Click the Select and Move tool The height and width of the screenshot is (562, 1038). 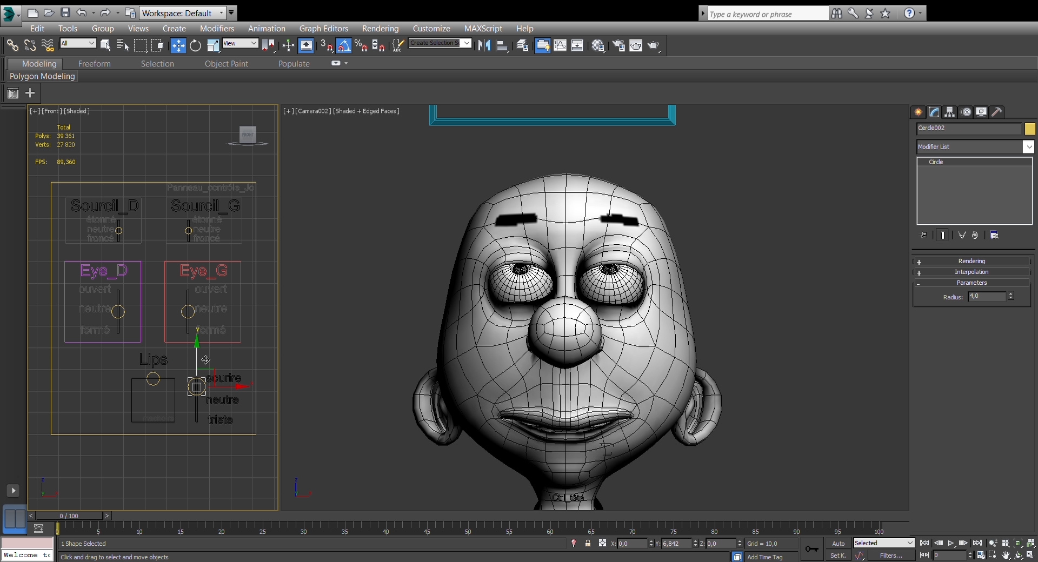pyautogui.click(x=178, y=46)
